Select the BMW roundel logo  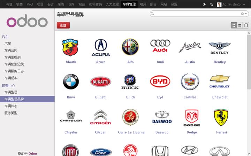[71, 81]
